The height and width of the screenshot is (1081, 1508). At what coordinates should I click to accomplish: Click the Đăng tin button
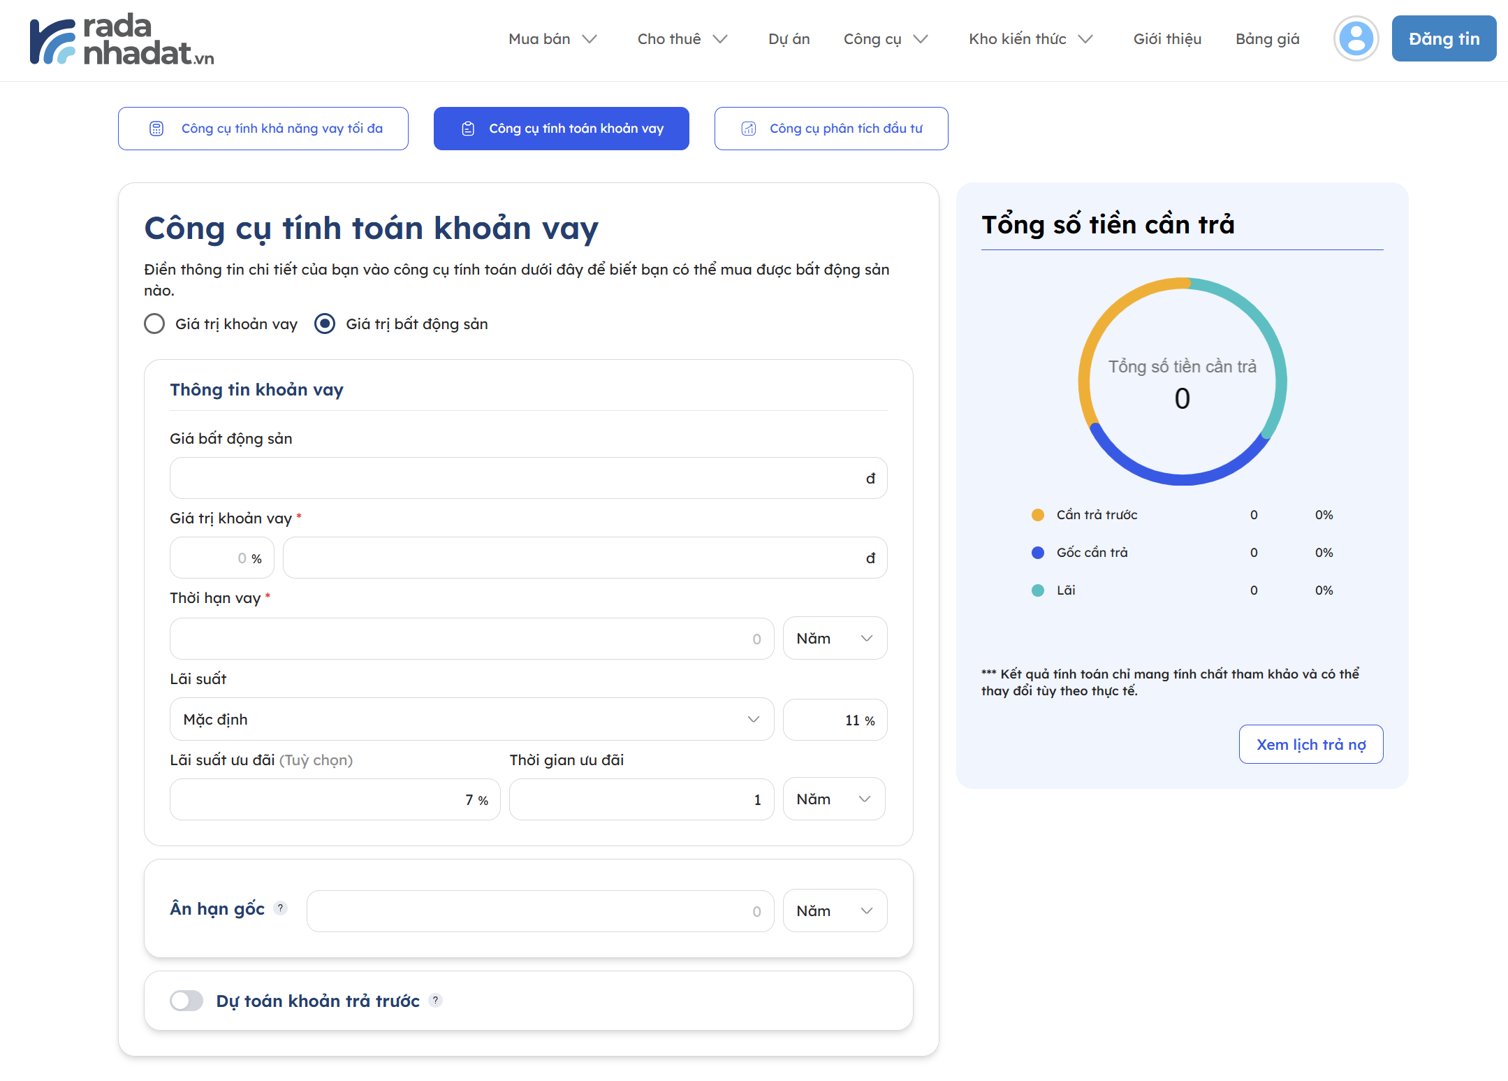[x=1443, y=39]
